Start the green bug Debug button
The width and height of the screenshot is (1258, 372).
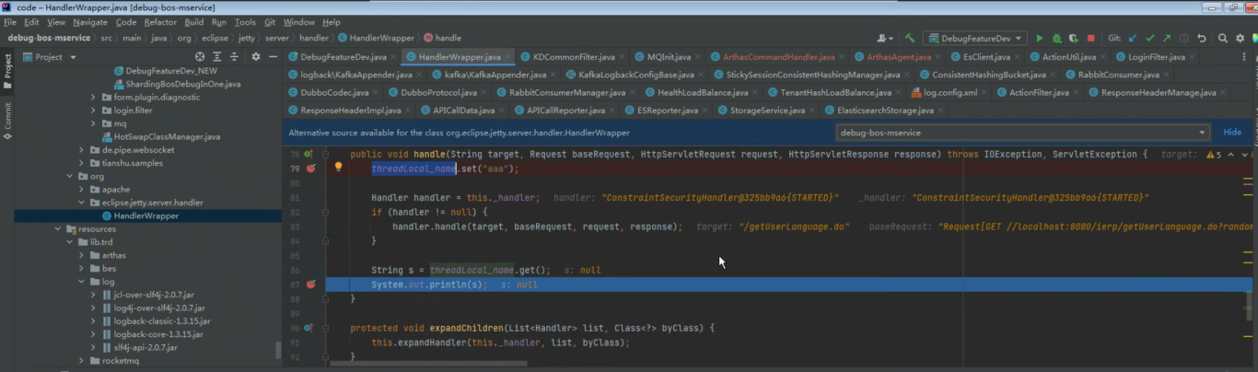(1056, 39)
